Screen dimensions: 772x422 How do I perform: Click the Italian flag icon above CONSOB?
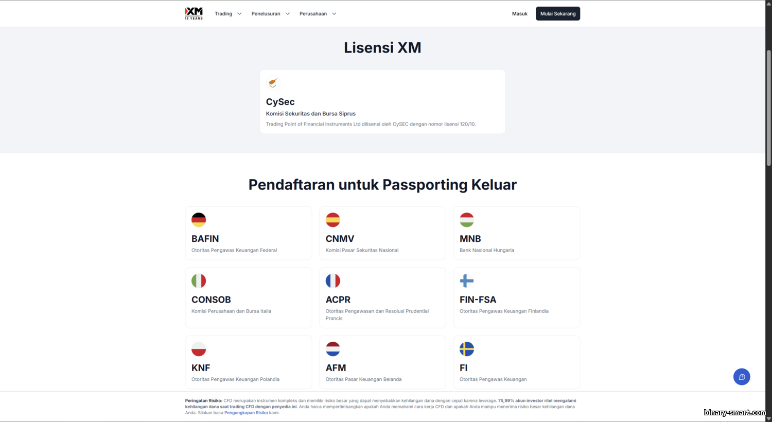click(199, 280)
